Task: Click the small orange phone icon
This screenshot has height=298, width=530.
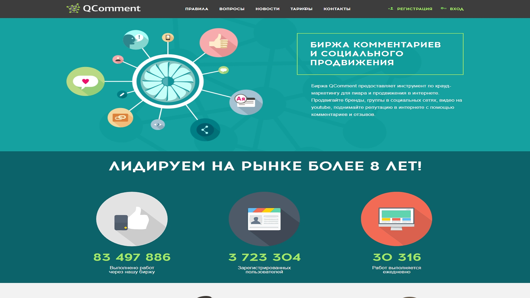Action: pos(168,37)
